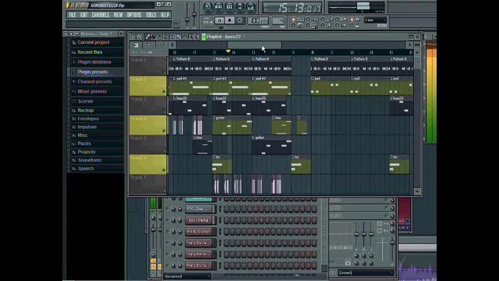
Task: Click the stop transport button
Action: pyautogui.click(x=229, y=20)
